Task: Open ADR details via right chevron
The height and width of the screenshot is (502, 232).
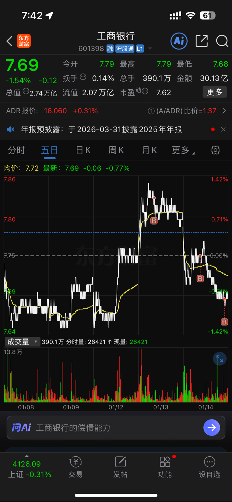Action: tap(224, 111)
